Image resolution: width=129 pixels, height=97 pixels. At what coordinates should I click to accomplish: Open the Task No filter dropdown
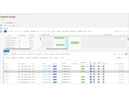pos(8,58)
